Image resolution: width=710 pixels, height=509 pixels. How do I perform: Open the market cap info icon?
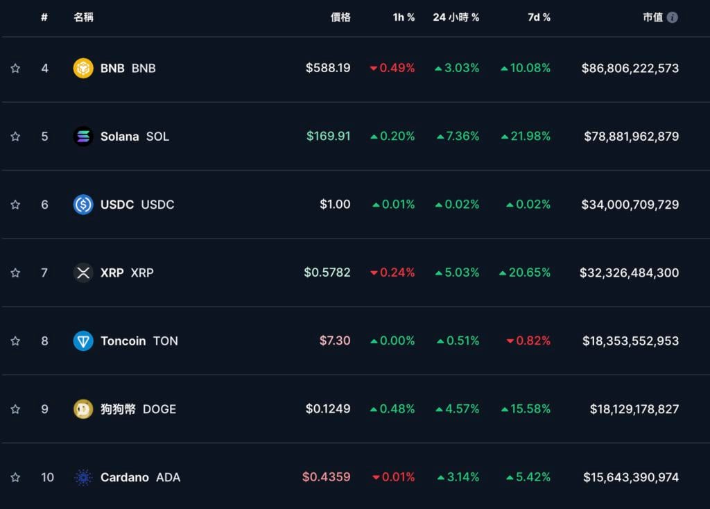pyautogui.click(x=672, y=17)
